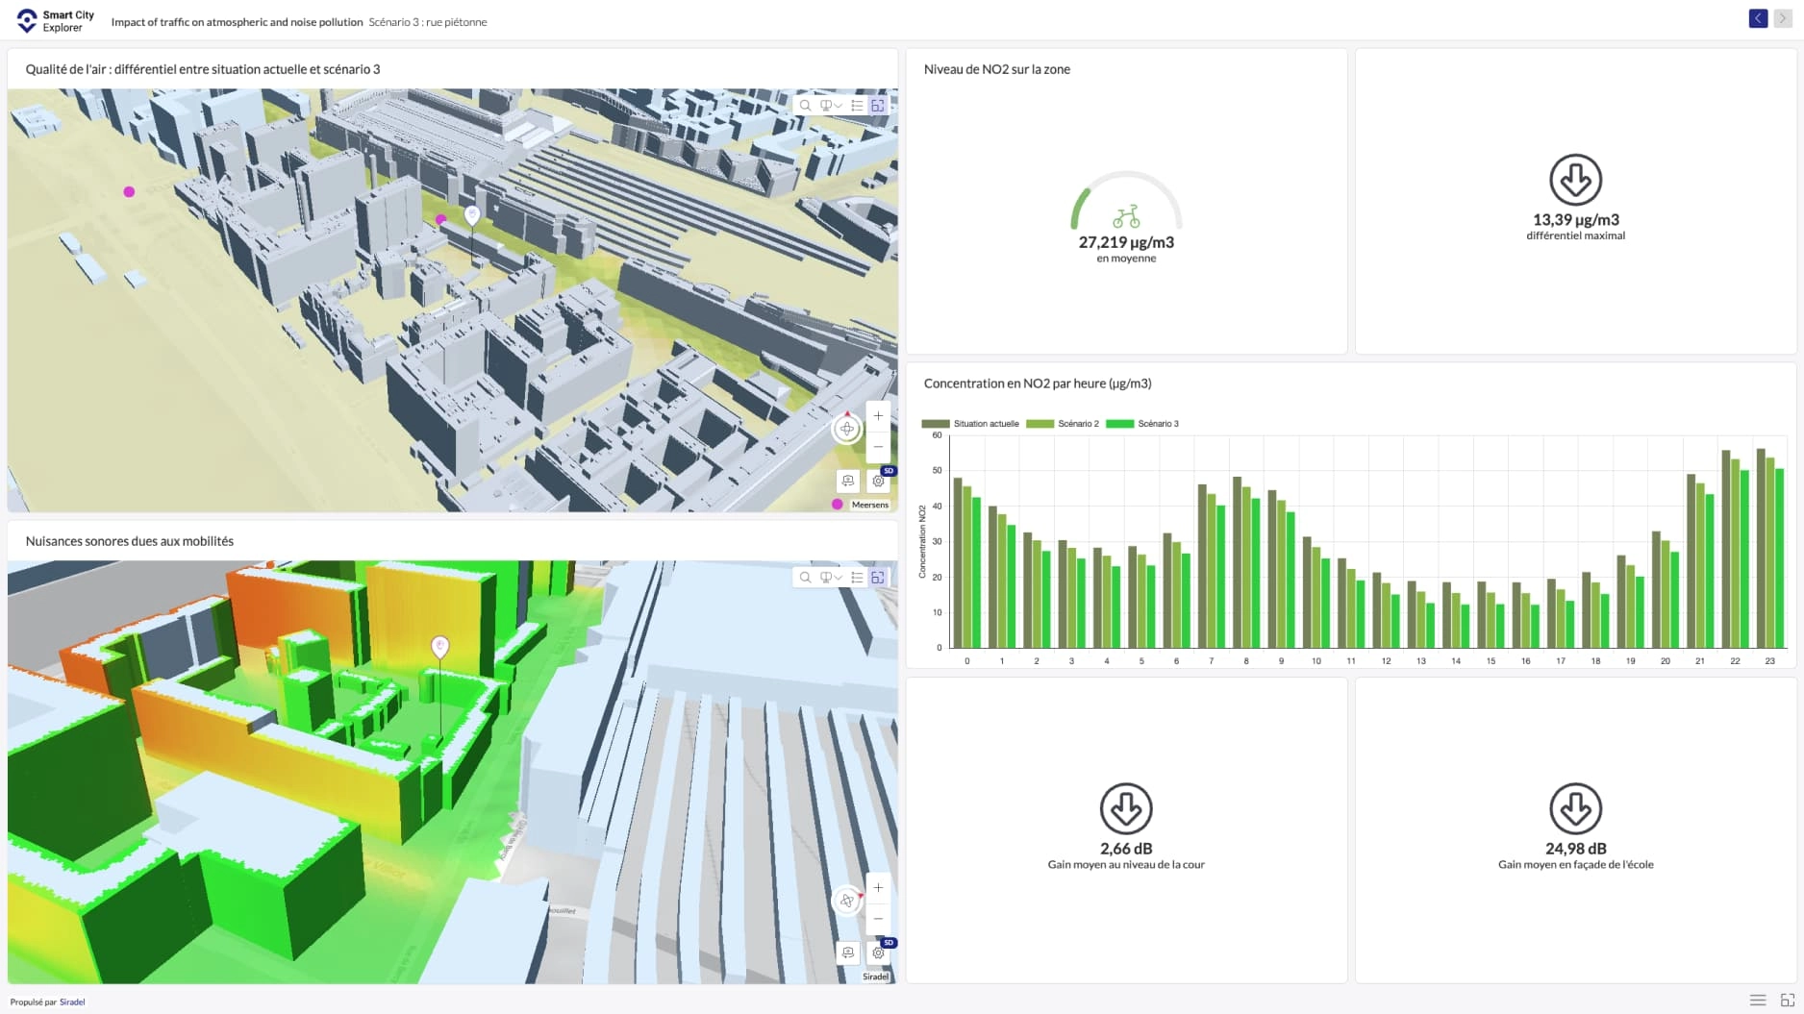Click the map pin marker in the air quality map
Viewport: 1804px width, 1014px height.
472,215
